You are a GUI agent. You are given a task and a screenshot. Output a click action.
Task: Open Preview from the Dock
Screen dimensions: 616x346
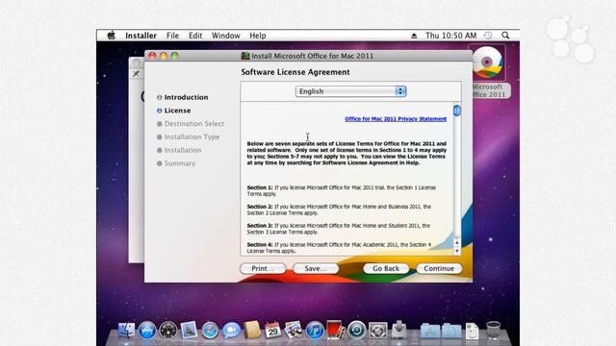(294, 331)
